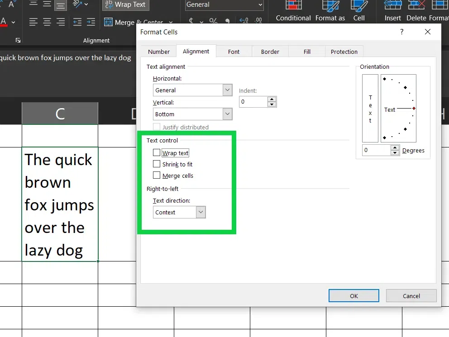Image resolution: width=449 pixels, height=337 pixels.
Task: Switch to the Font tab
Action: (234, 52)
